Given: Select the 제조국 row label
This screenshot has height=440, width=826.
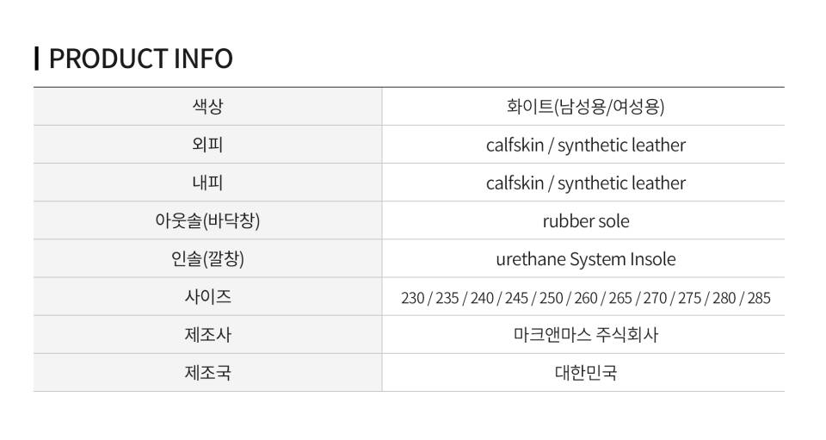Looking at the screenshot, I should point(207,373).
